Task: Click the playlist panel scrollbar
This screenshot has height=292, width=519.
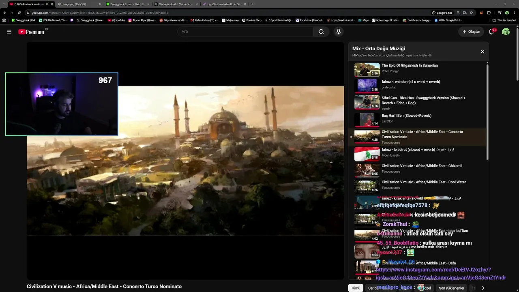Action: pyautogui.click(x=487, y=112)
